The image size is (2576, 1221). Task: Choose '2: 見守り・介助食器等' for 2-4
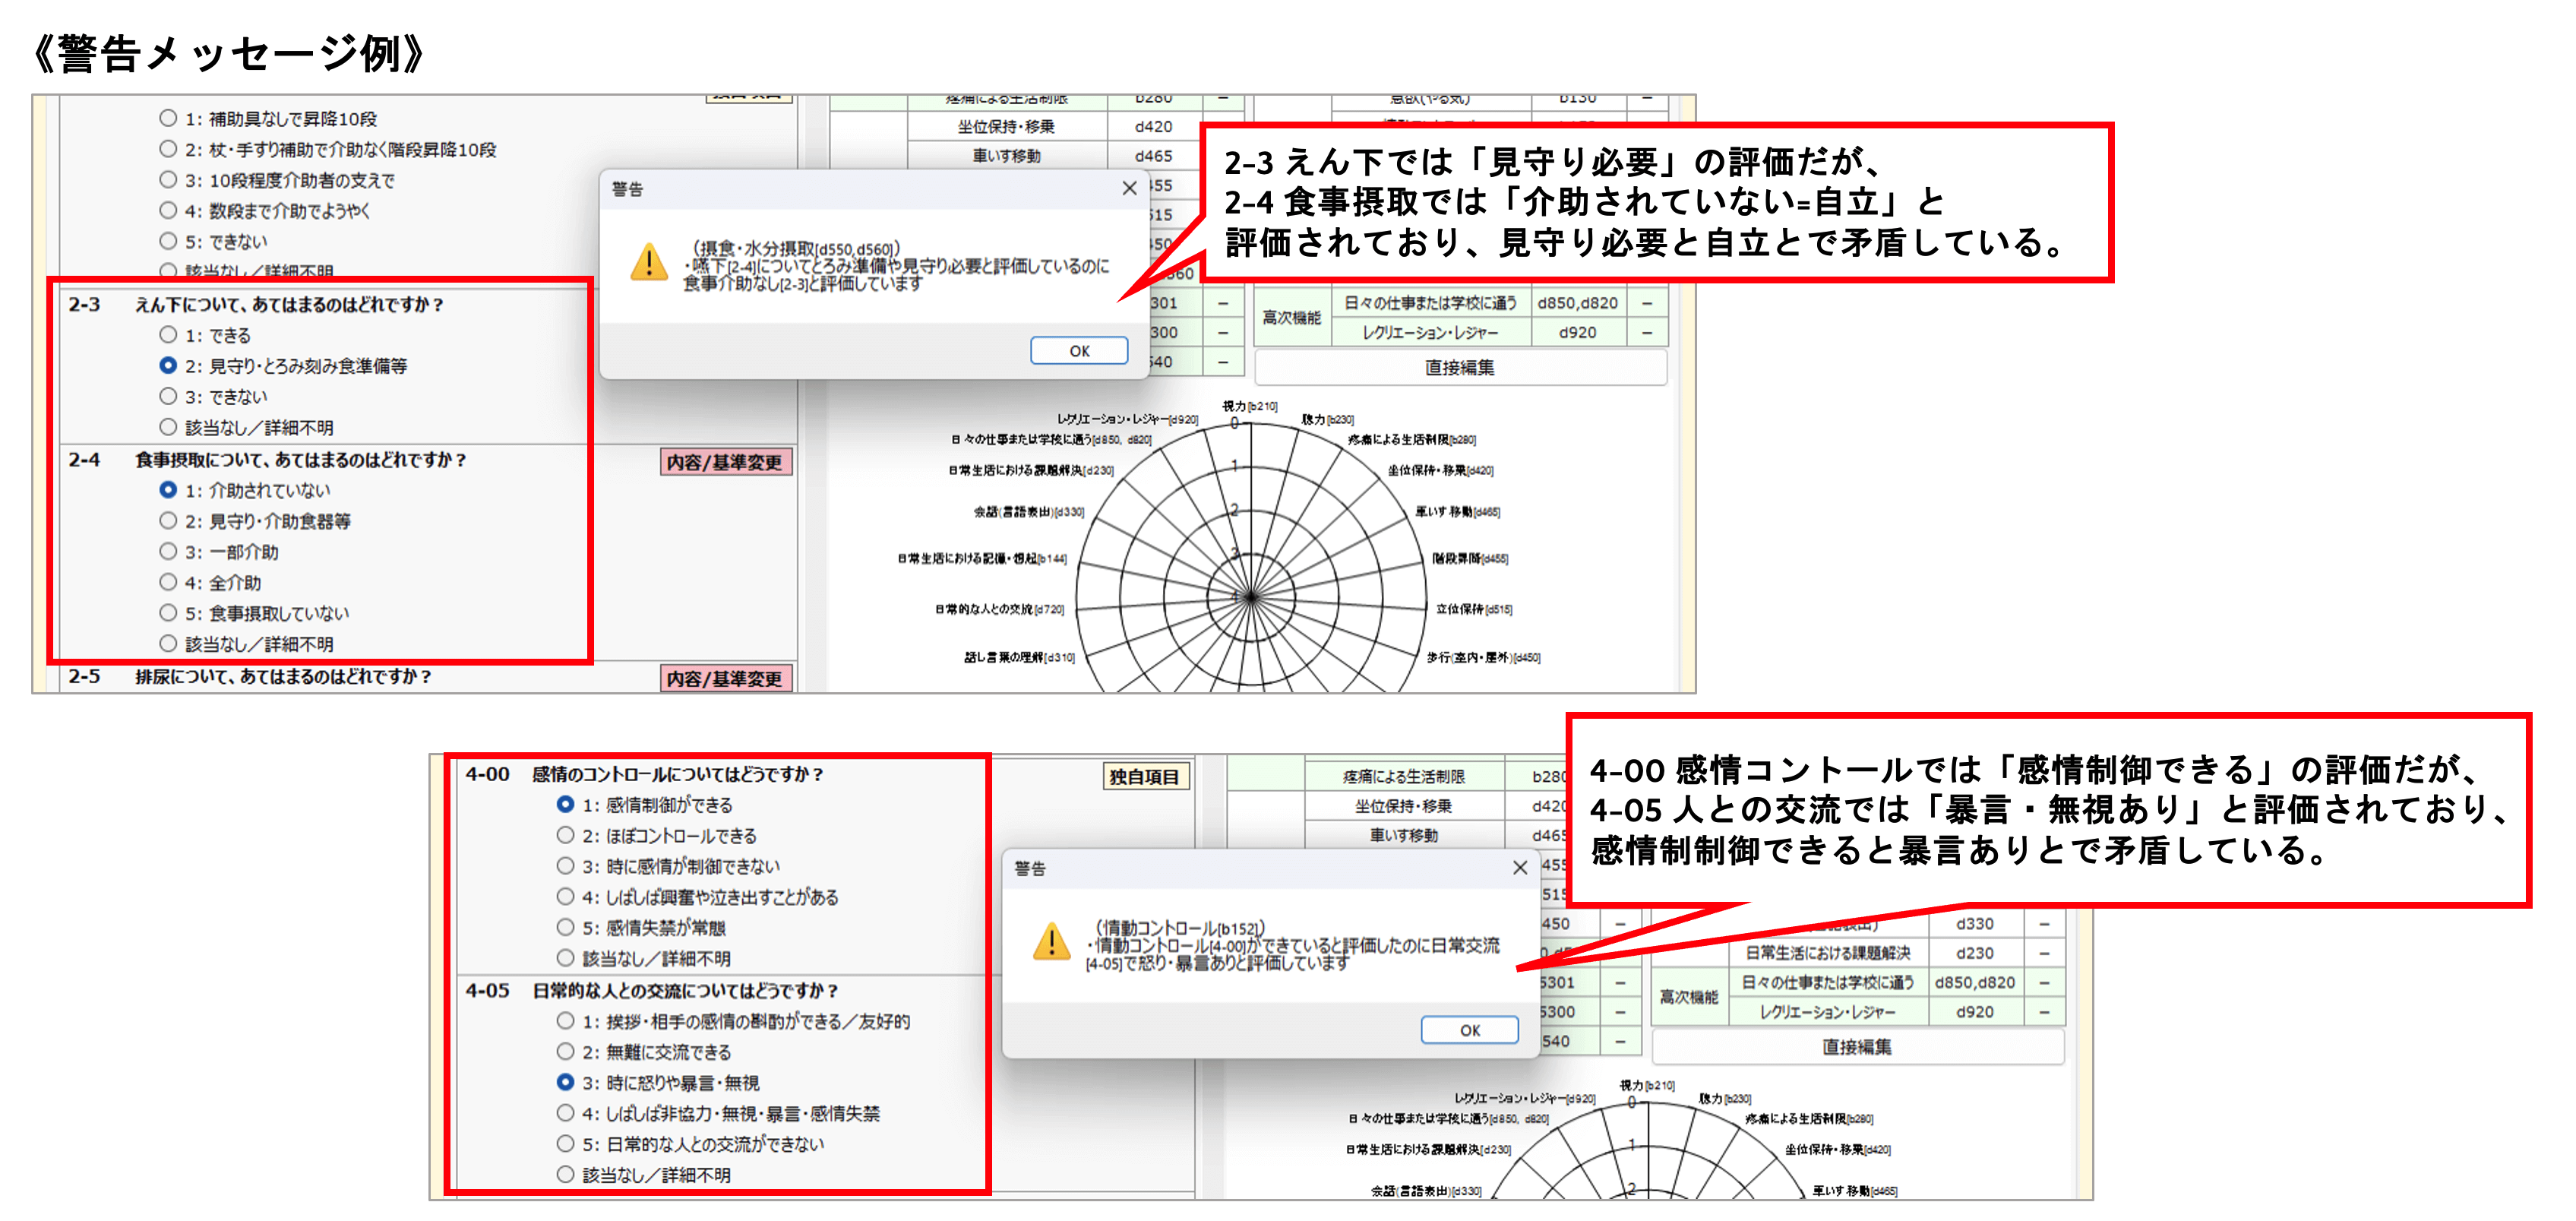(168, 521)
